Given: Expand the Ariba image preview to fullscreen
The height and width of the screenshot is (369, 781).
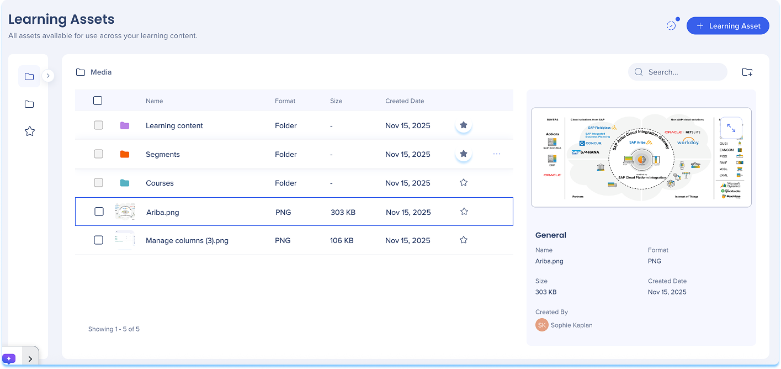Looking at the screenshot, I should [x=731, y=128].
